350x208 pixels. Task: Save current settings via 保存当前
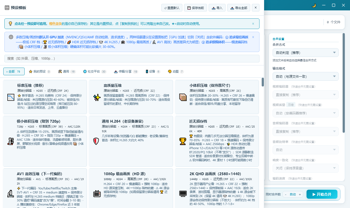click(196, 8)
